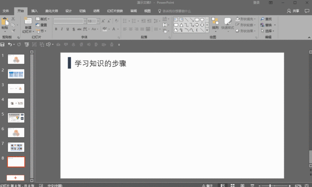Open the Section dropdown
312x187 pixels.
[41, 31]
